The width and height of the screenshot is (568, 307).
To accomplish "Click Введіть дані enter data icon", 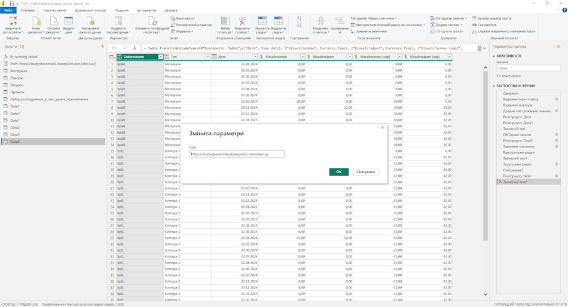I will (69, 21).
